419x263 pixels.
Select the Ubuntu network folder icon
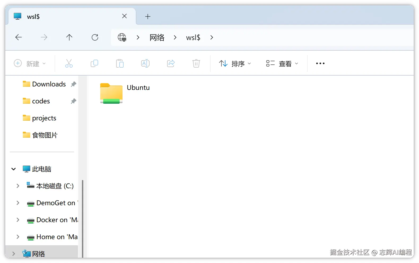pos(111,93)
